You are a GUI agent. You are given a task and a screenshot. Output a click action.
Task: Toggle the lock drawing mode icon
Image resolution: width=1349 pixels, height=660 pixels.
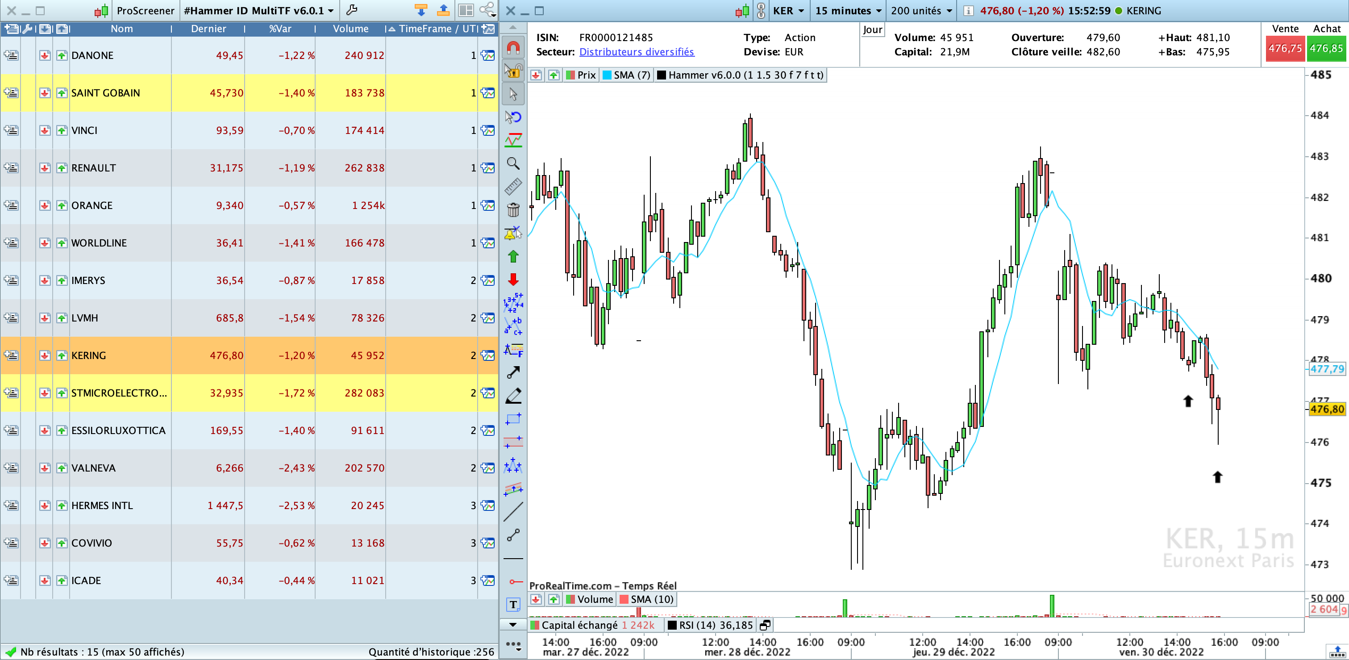point(513,71)
